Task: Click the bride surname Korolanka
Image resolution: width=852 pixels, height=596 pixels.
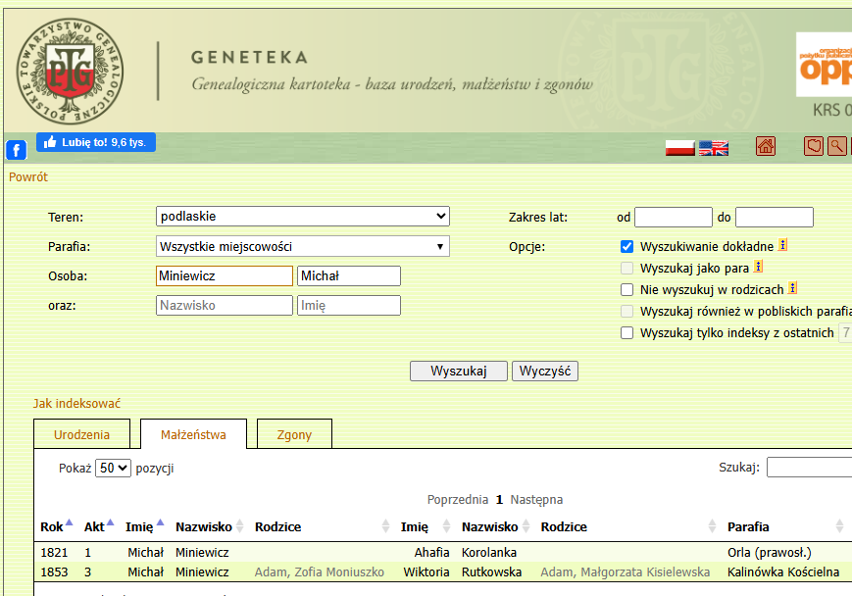Action: tap(489, 553)
